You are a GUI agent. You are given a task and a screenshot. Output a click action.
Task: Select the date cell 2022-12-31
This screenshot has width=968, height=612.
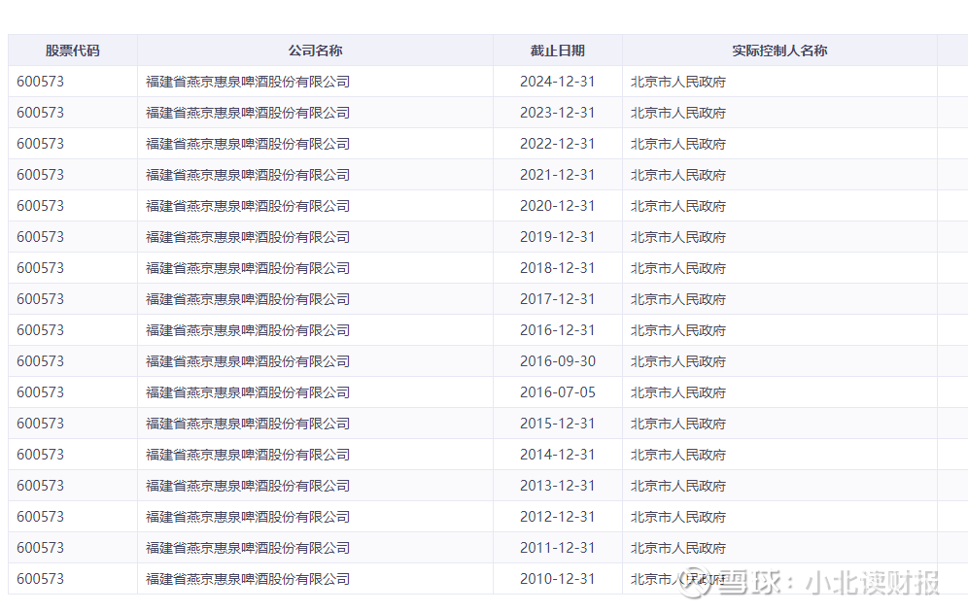coord(558,144)
